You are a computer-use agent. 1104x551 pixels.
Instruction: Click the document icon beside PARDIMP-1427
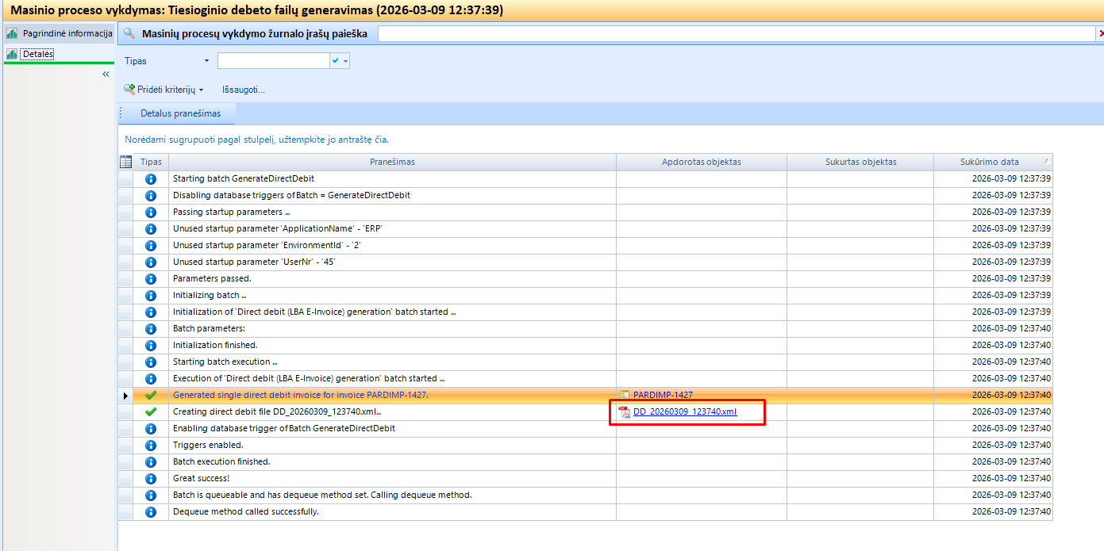pos(625,395)
